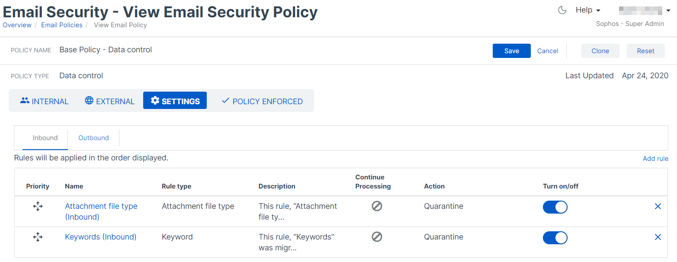
Task: Open the Settings gear tab
Action: 175,101
